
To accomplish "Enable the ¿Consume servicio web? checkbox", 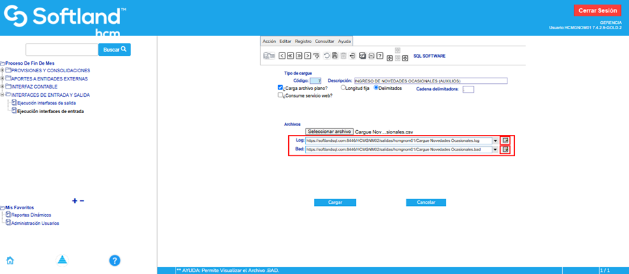I will pos(281,96).
